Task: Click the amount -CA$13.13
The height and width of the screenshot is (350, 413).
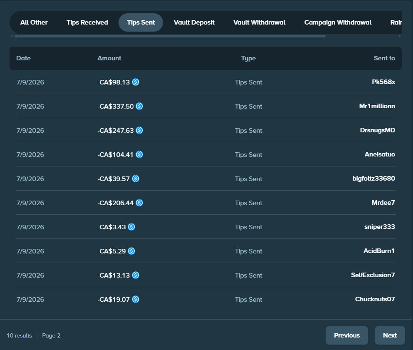Action: pyautogui.click(x=114, y=275)
